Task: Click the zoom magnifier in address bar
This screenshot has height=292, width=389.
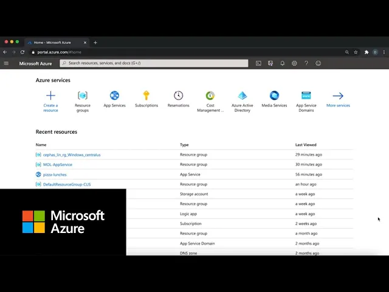Action: (x=347, y=52)
